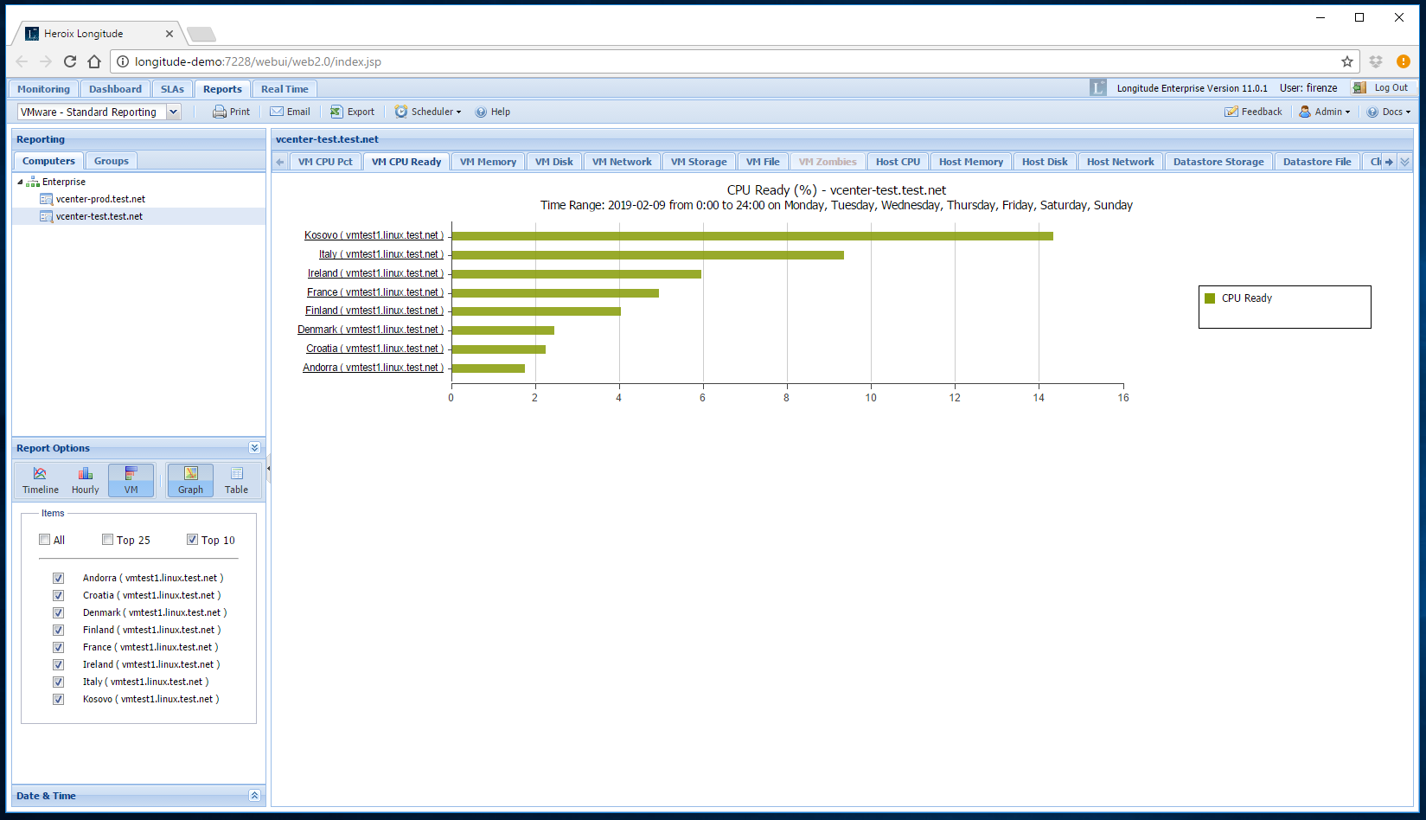Open the VMware - Standard Reporting dropdown
Image resolution: width=1426 pixels, height=820 pixels.
(x=174, y=112)
